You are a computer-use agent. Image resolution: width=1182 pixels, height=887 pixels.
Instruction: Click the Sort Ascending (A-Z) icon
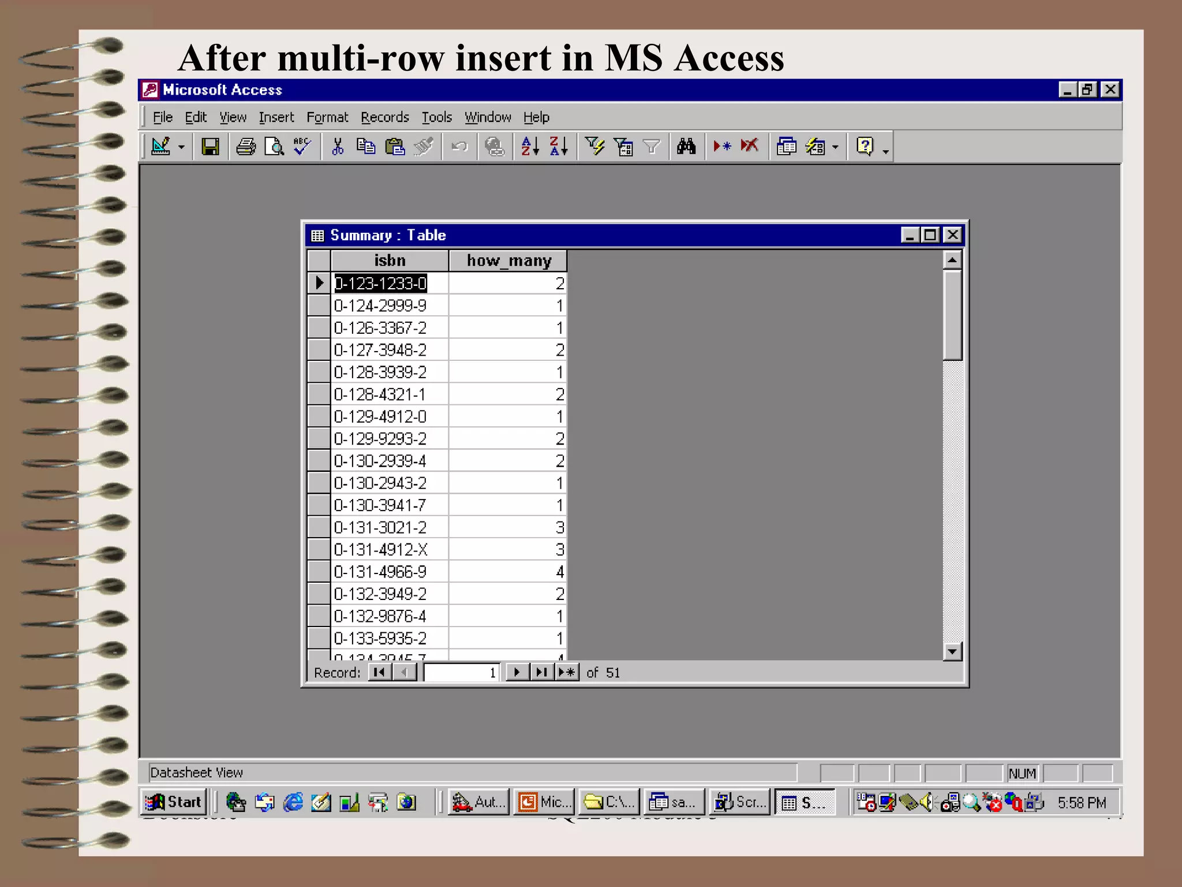pos(530,147)
